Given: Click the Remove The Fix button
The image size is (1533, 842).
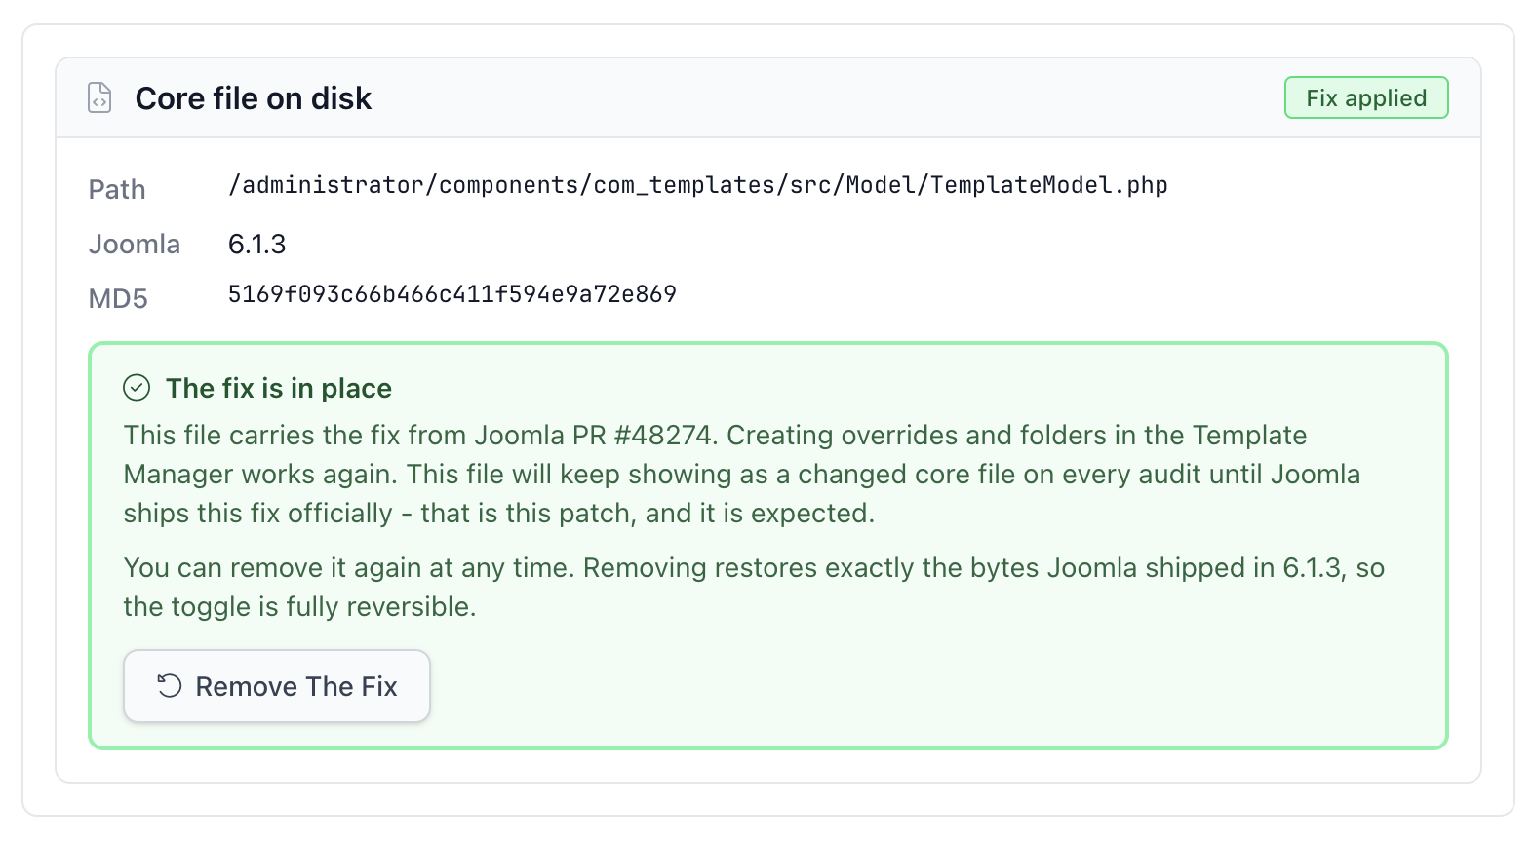Looking at the screenshot, I should pos(276,686).
